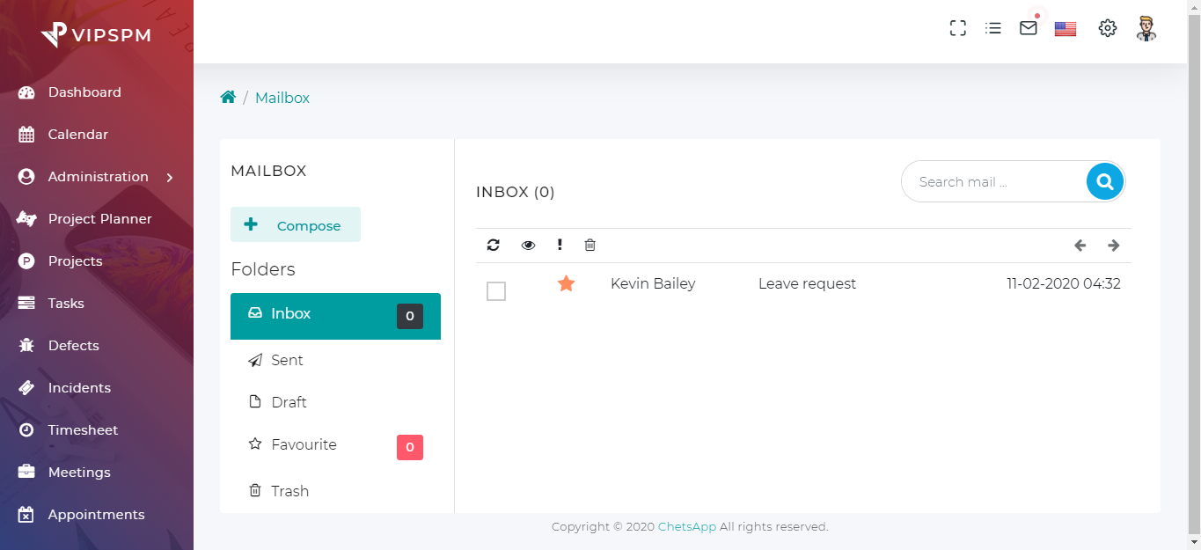Click the eye icon to mark read
The width and height of the screenshot is (1201, 550).
pos(528,246)
